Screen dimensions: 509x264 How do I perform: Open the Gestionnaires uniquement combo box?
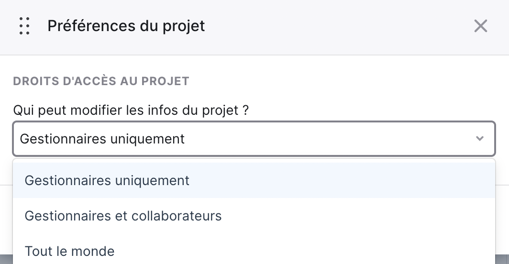click(254, 139)
